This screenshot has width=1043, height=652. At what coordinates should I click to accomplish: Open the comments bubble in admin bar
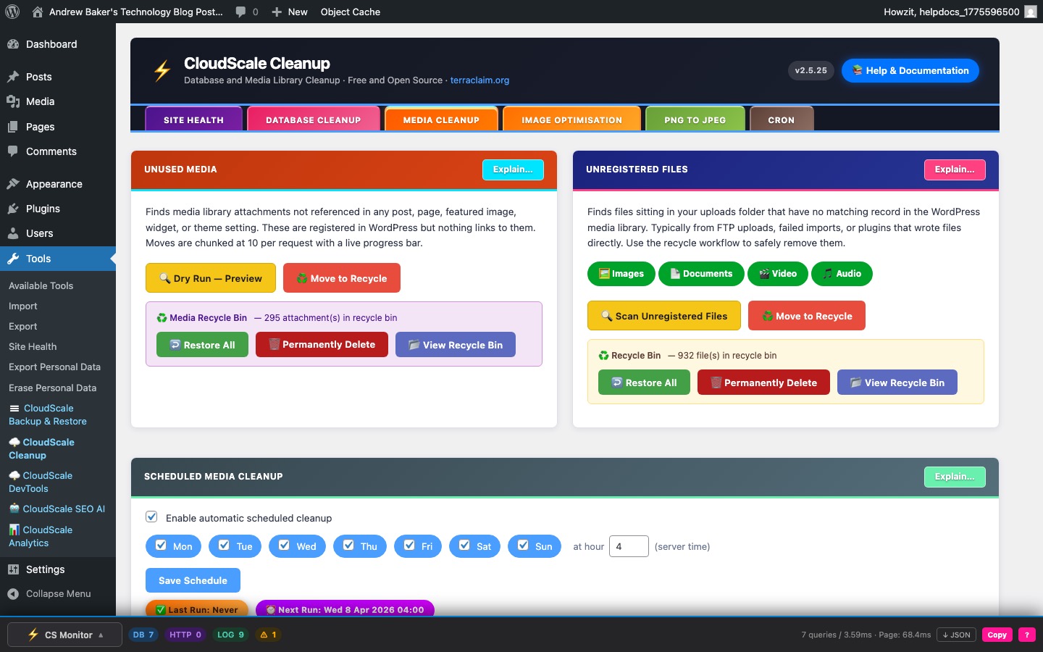246,12
